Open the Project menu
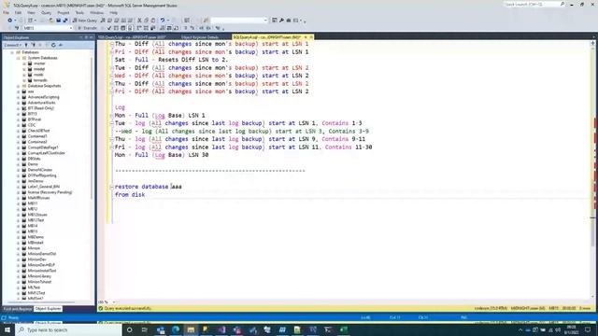The image size is (598, 336). [64, 12]
